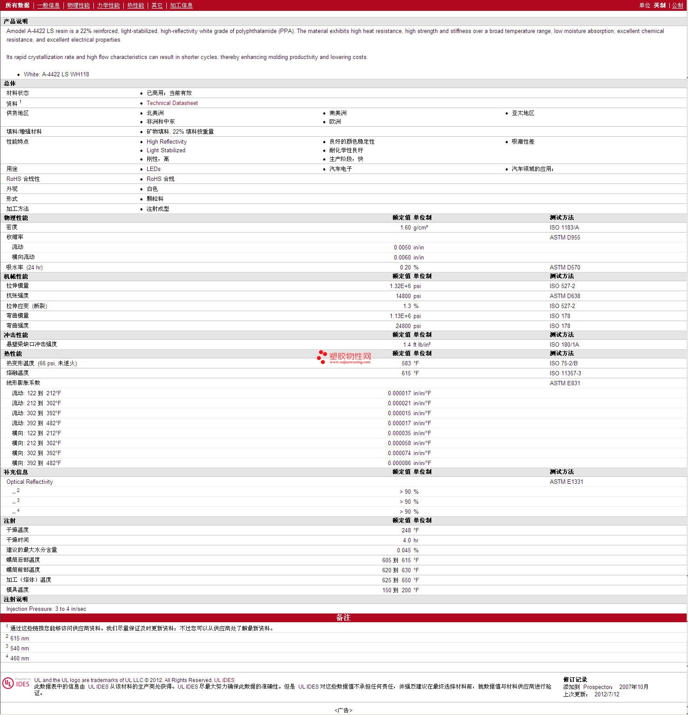The image size is (688, 715).
Task: Select the 矿物填料, 22% 填料按重量 filler text
Action: pyautogui.click(x=180, y=131)
